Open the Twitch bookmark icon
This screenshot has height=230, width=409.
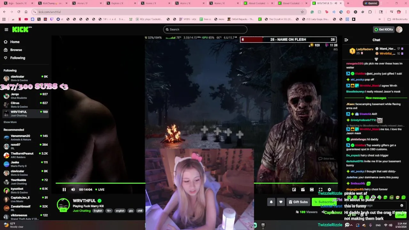tap(52, 19)
